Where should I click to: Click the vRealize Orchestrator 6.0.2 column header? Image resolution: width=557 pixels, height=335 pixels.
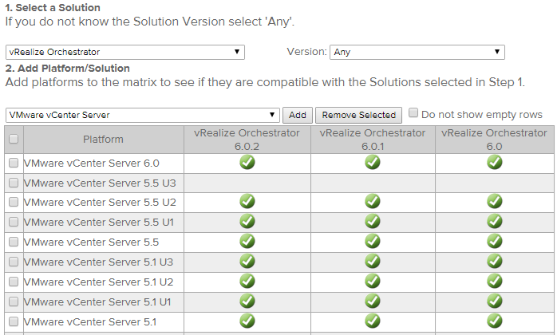point(247,140)
